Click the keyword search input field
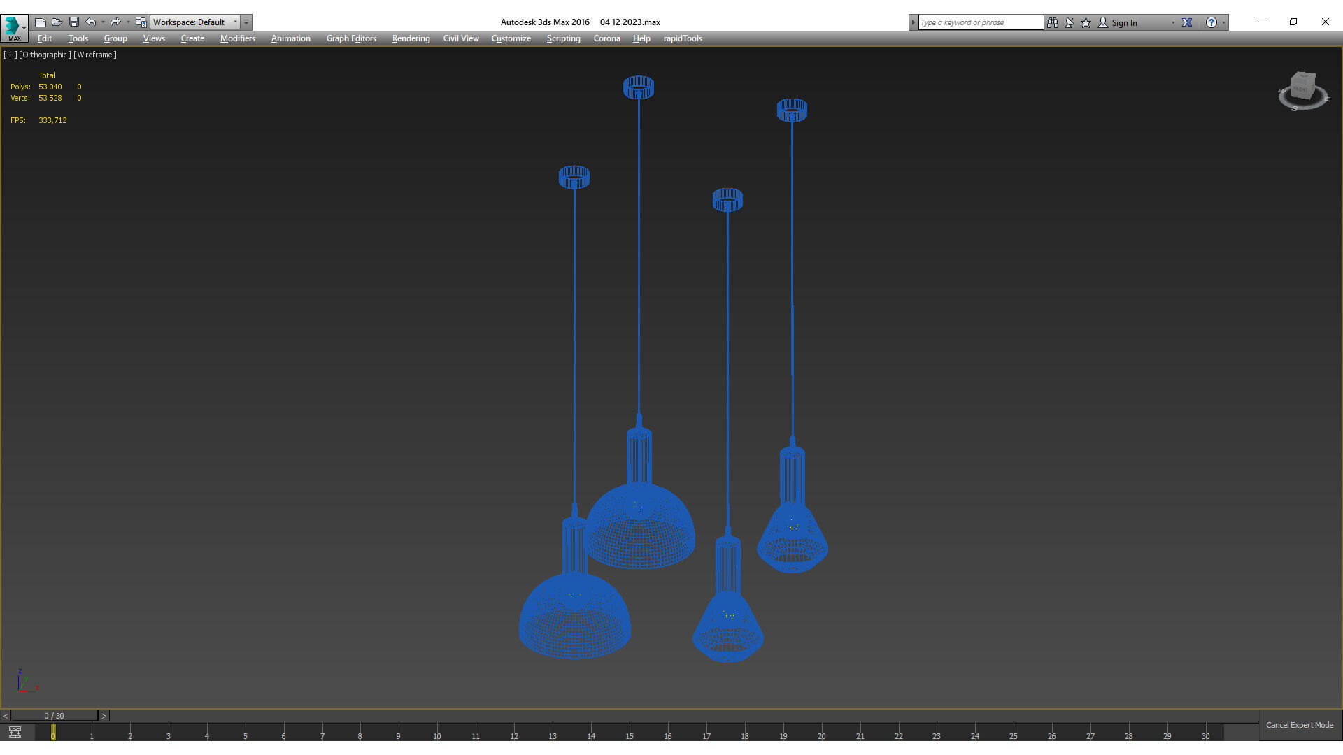The image size is (1343, 755). 980,22
